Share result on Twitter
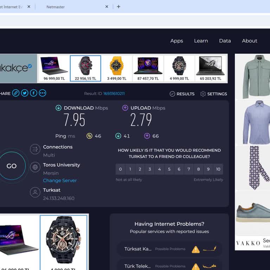This screenshot has height=270, width=270. (25, 93)
